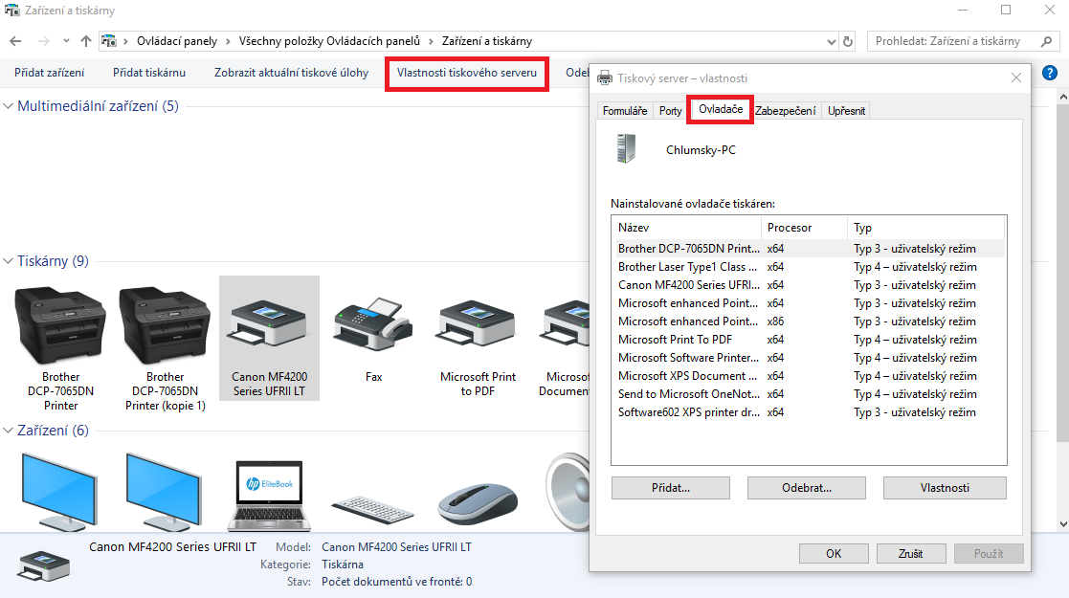Click Ovládací panely breadcrumb
1069x598 pixels.
tap(177, 41)
